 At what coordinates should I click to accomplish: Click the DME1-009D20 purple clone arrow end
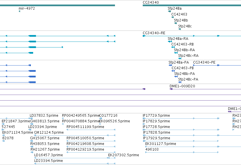(171, 89)
